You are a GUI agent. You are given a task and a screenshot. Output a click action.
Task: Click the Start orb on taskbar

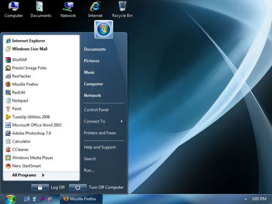(10, 199)
